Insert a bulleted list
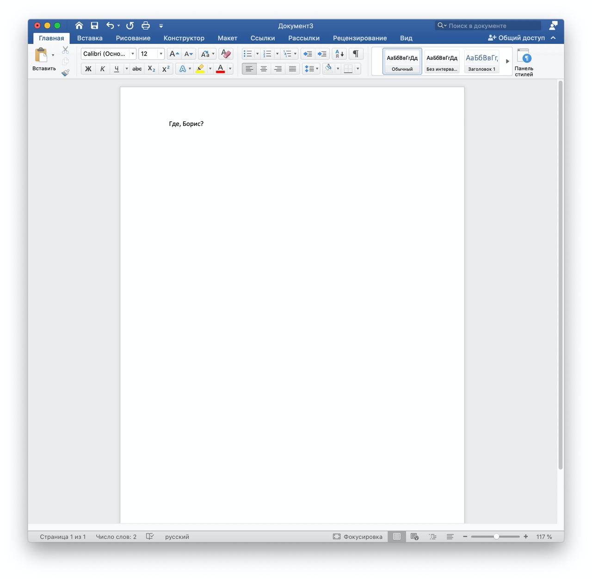This screenshot has width=592, height=579. (x=248, y=54)
